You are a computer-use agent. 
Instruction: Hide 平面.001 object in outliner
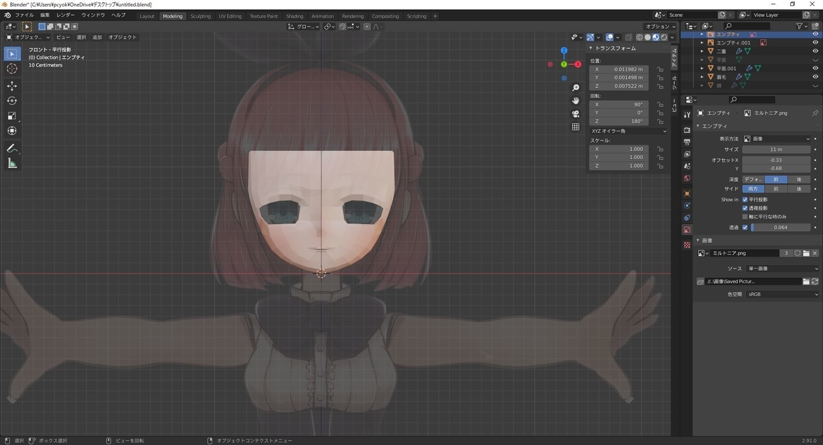(x=815, y=69)
